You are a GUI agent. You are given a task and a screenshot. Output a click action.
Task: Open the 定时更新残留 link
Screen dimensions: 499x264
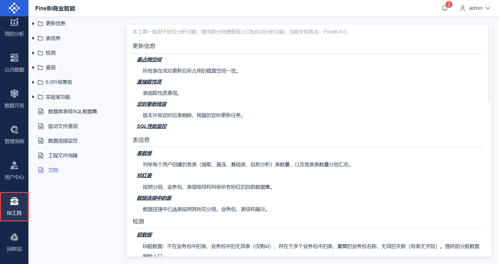click(152, 104)
